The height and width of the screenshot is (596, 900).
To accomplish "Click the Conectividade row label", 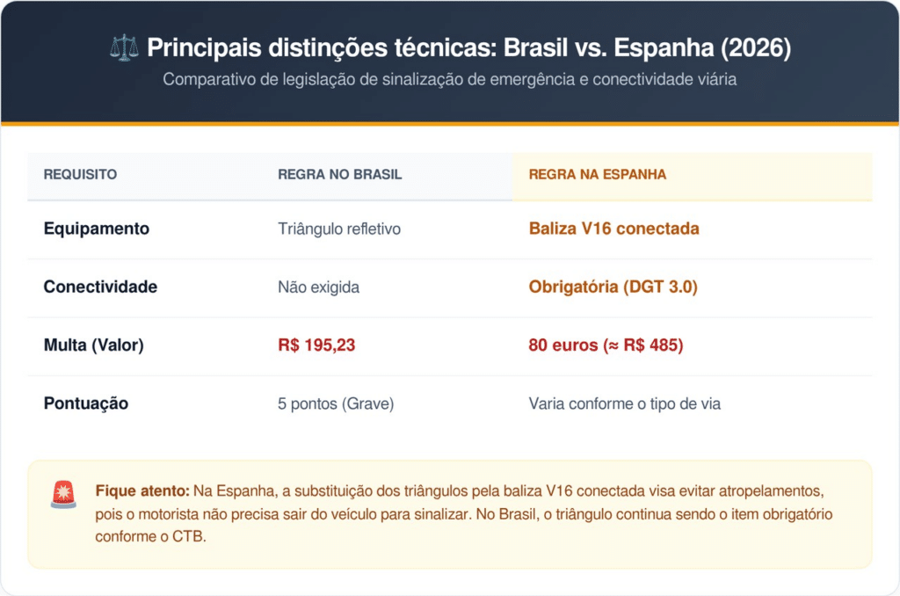I will 100,287.
